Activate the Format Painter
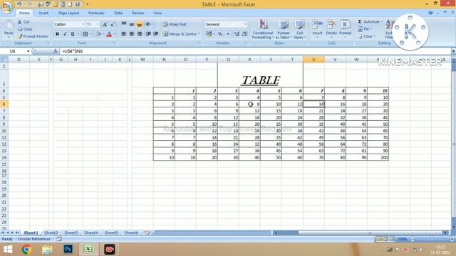 [33, 36]
